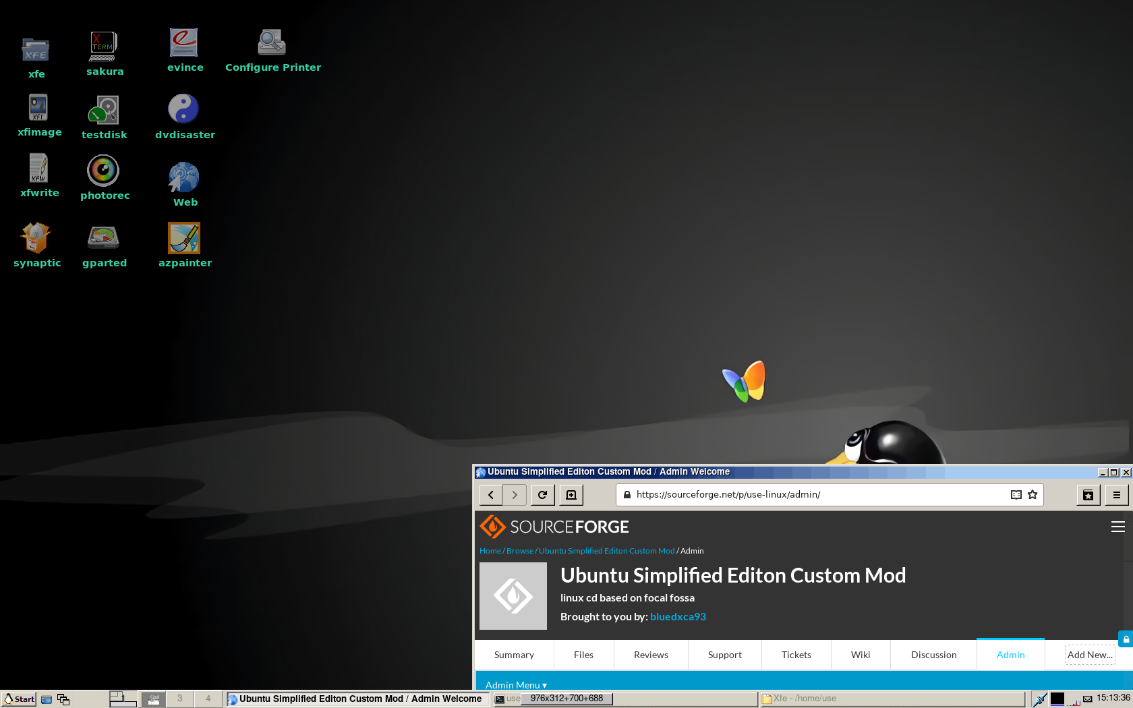This screenshot has width=1133, height=708.
Task: Switch to workspace 2 in pager
Action: [153, 699]
